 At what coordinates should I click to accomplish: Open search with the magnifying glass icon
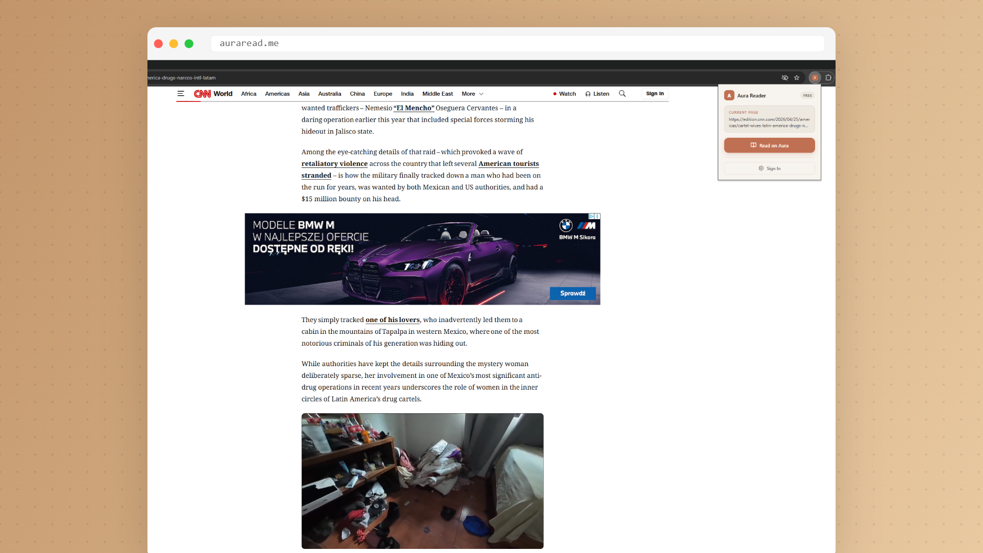click(623, 94)
